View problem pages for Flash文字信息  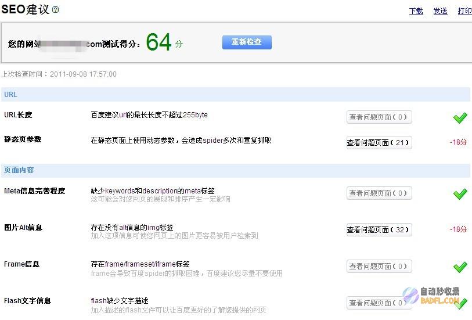pyautogui.click(x=379, y=303)
